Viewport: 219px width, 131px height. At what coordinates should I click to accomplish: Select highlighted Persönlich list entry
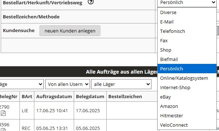(187, 69)
